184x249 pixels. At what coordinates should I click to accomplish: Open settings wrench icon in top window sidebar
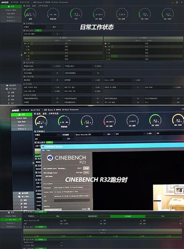pyautogui.click(x=9, y=96)
